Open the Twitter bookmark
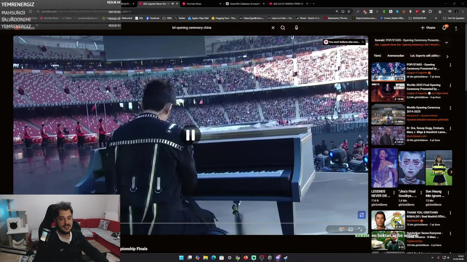This screenshot has width=467, height=262. [180, 18]
